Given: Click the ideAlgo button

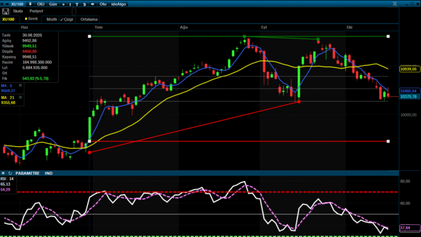Looking at the screenshot, I should [119, 4].
